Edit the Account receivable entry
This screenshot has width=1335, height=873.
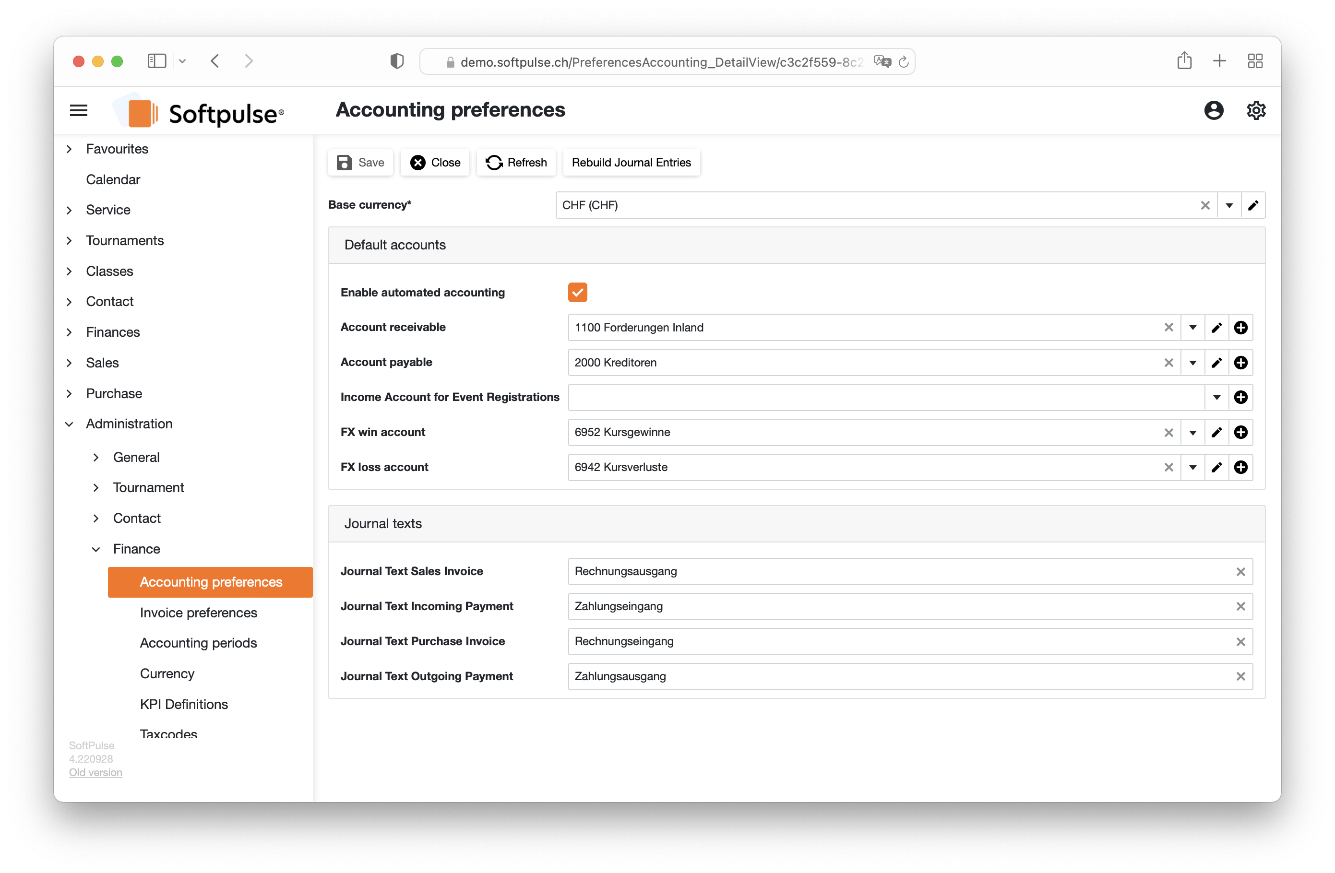point(1216,328)
